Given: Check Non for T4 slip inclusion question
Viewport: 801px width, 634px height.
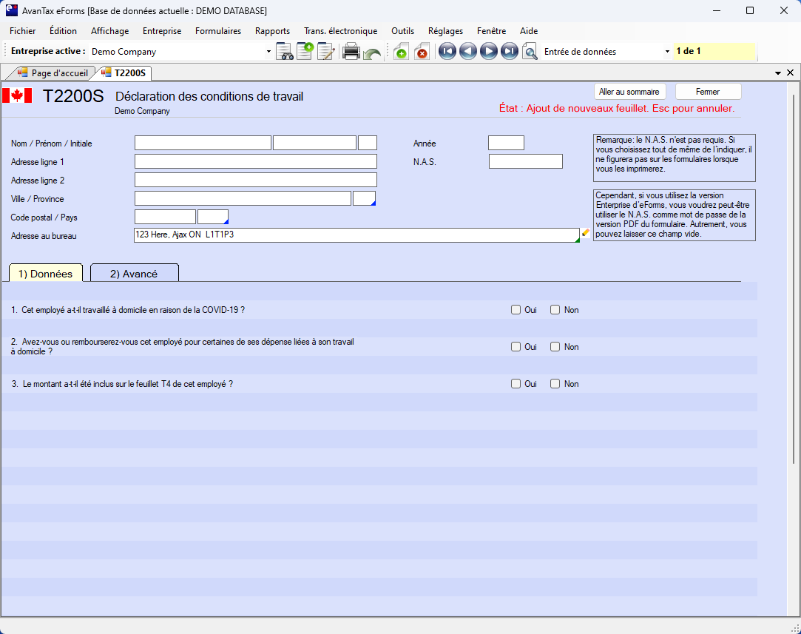Looking at the screenshot, I should pos(555,384).
